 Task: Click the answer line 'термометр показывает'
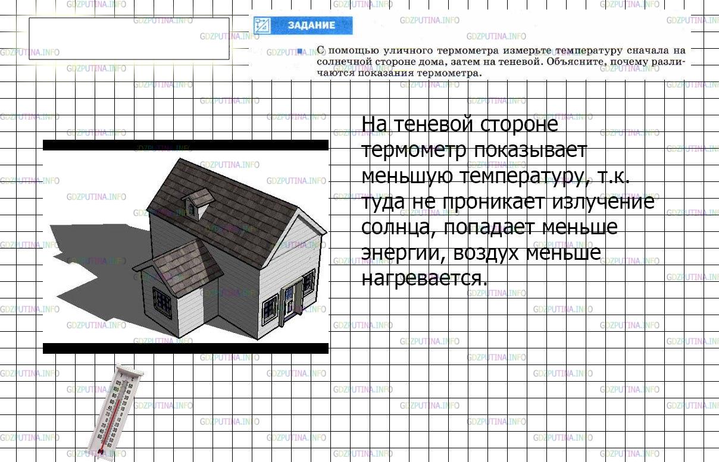coord(474,150)
